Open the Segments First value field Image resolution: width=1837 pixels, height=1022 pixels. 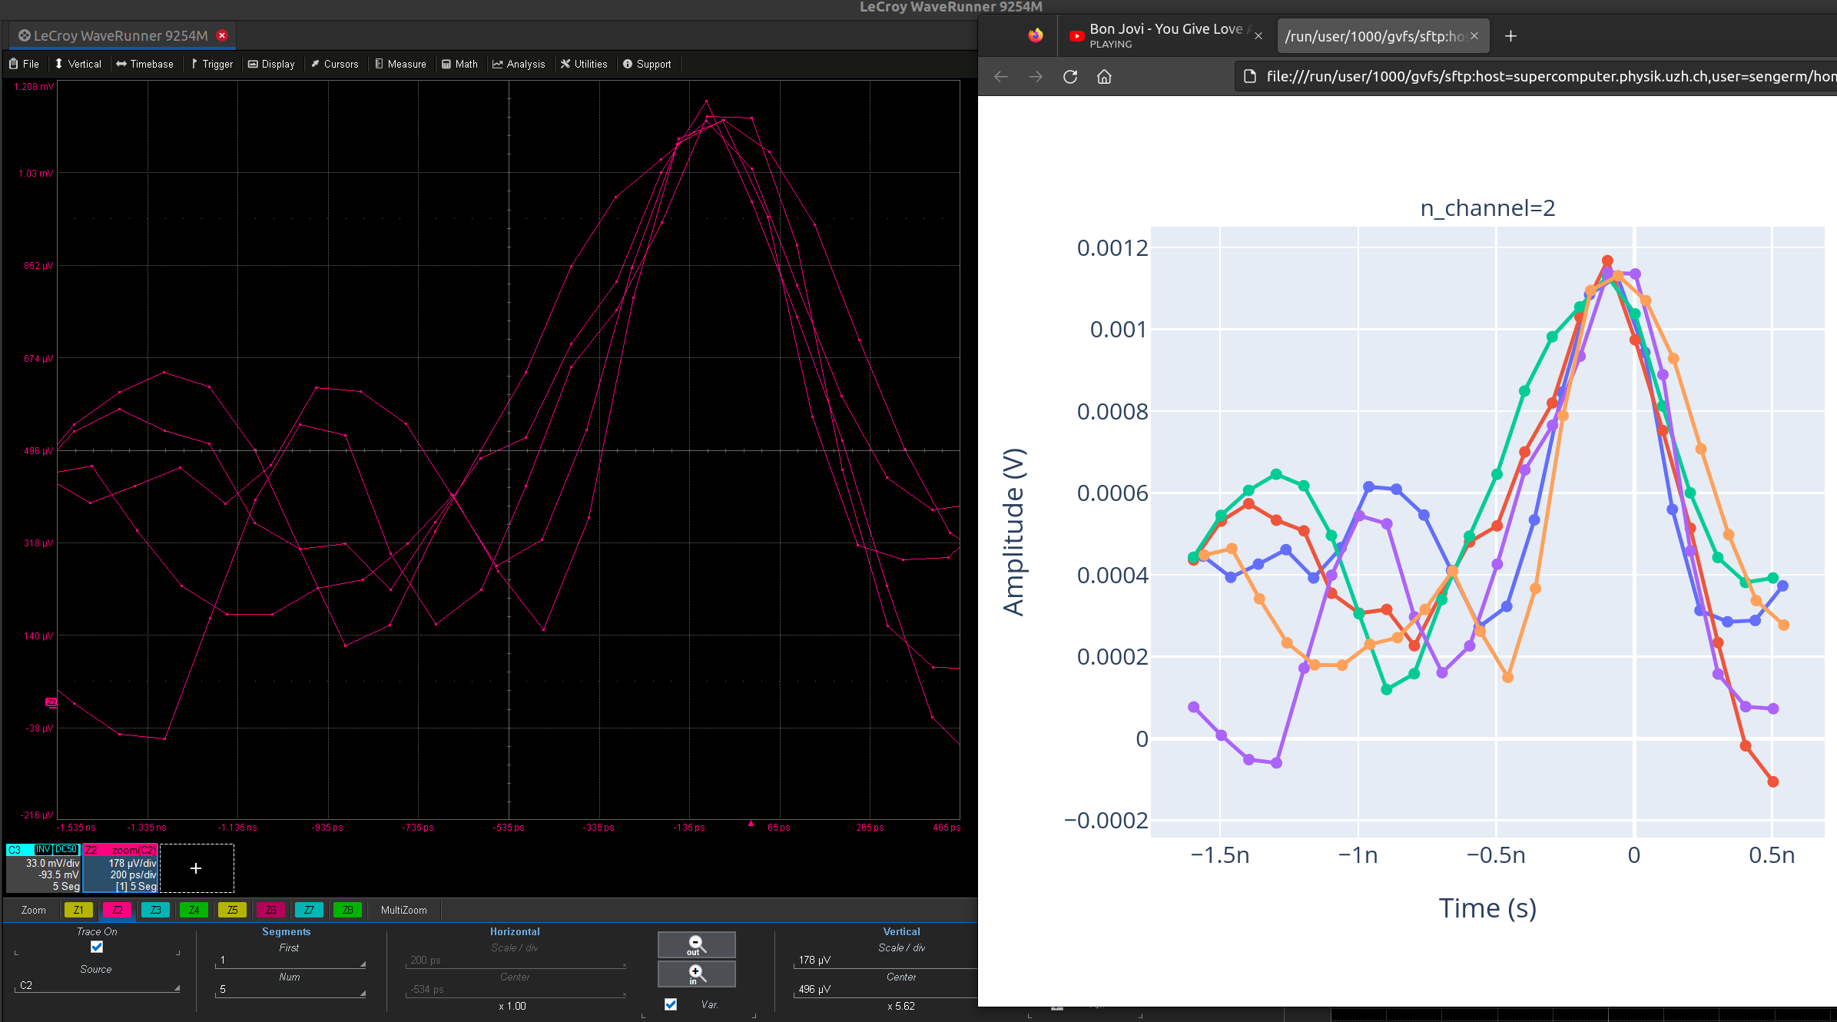pos(290,961)
